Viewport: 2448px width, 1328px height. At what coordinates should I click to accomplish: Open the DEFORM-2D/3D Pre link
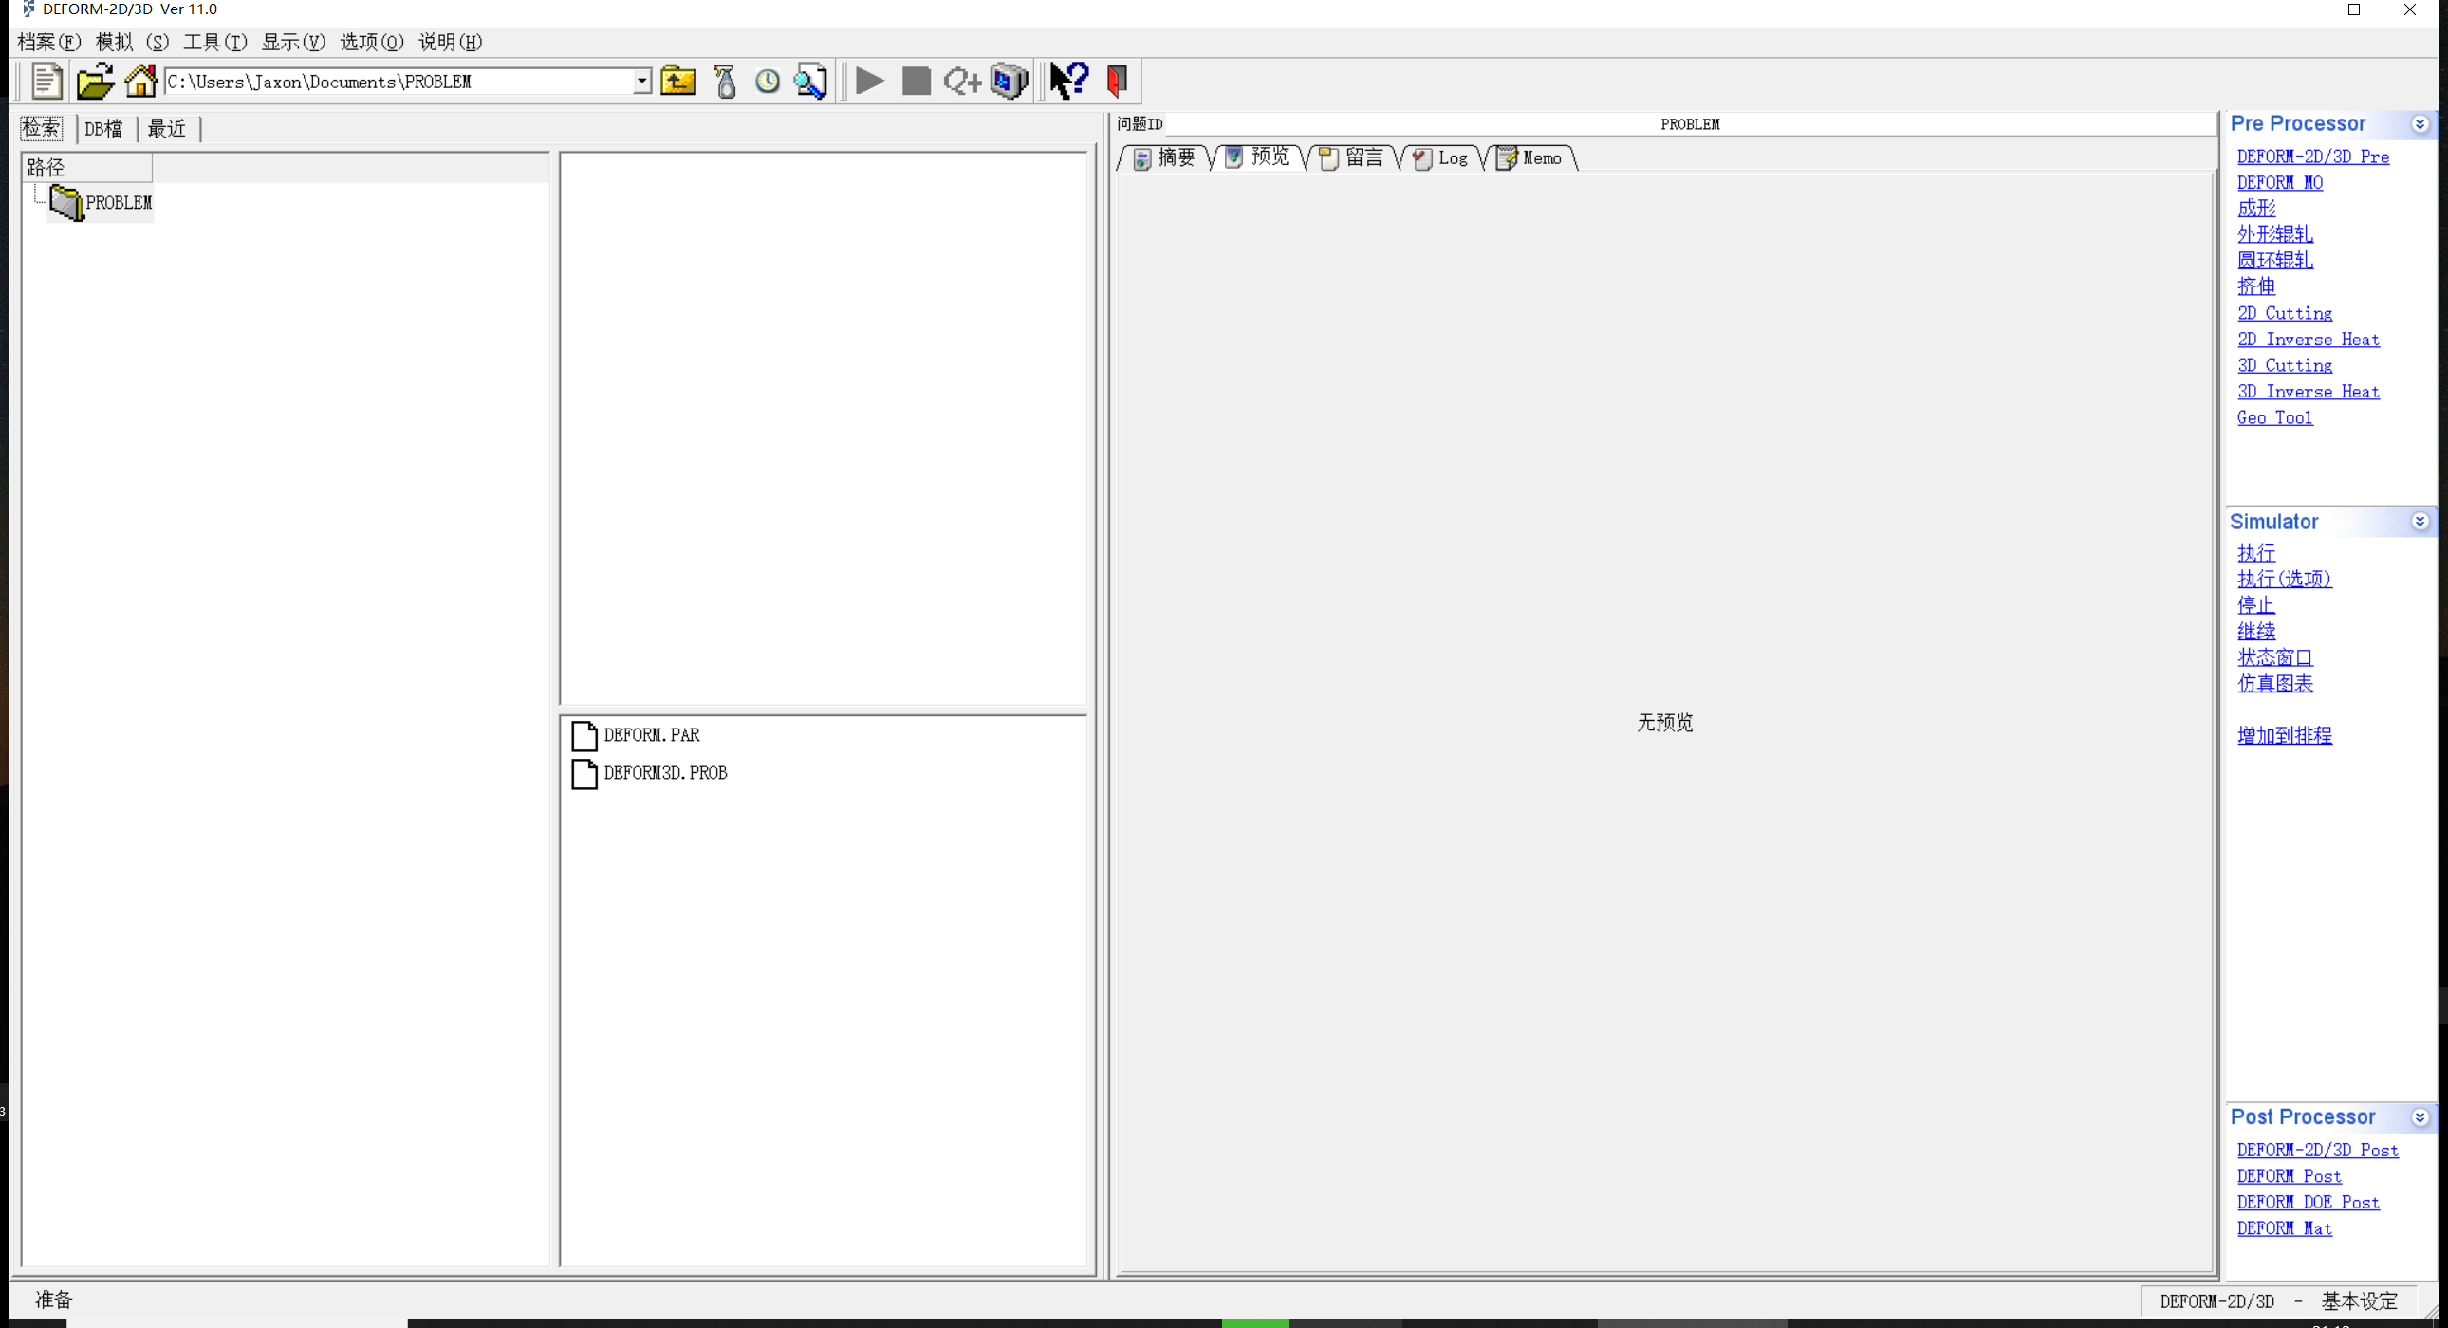point(2312,157)
